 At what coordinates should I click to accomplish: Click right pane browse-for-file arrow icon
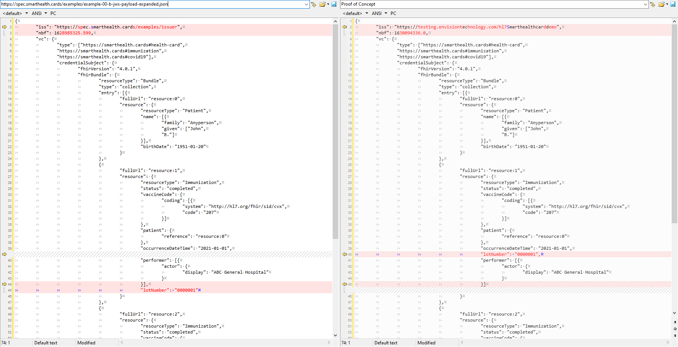653,4
